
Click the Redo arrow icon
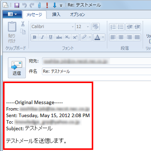(x=32, y=5)
